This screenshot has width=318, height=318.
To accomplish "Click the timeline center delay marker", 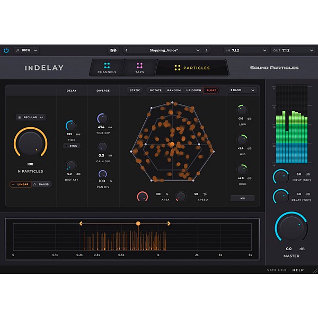I will point(138,224).
